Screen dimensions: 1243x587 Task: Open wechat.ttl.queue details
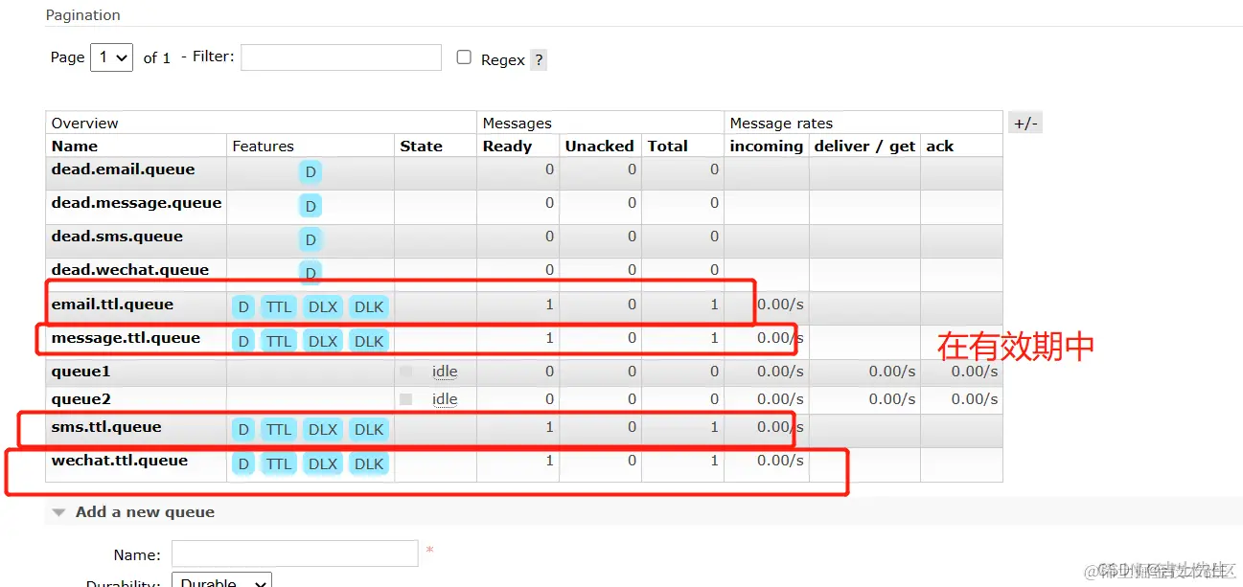tap(120, 461)
